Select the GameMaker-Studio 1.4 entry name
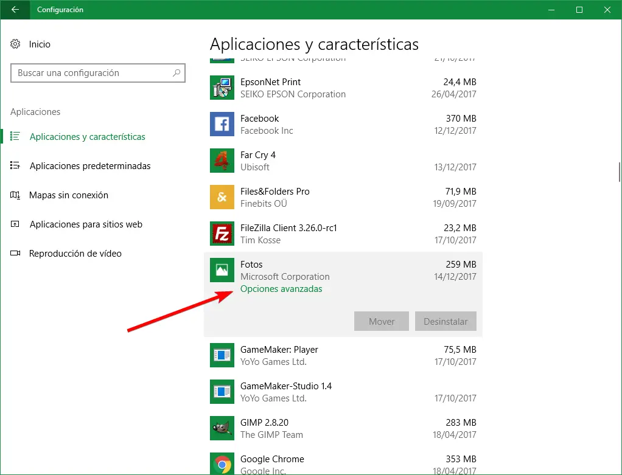Image resolution: width=622 pixels, height=475 pixels. 286,386
